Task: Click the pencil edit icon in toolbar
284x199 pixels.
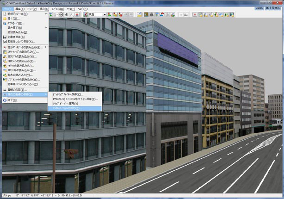Action: (x=139, y=14)
